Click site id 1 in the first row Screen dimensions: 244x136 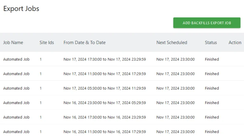pos(41,59)
